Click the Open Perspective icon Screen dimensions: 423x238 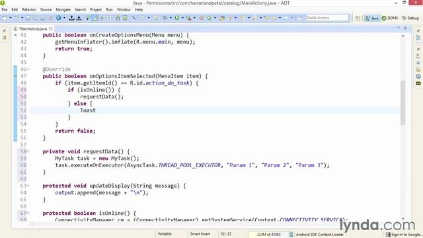pos(358,18)
